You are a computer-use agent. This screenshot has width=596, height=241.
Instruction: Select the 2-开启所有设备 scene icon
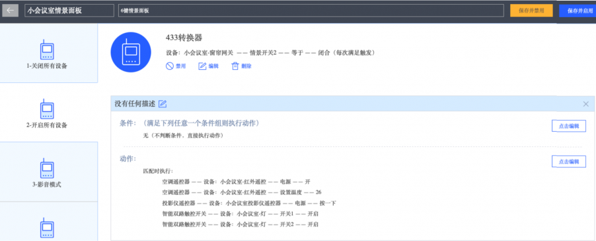(47, 109)
